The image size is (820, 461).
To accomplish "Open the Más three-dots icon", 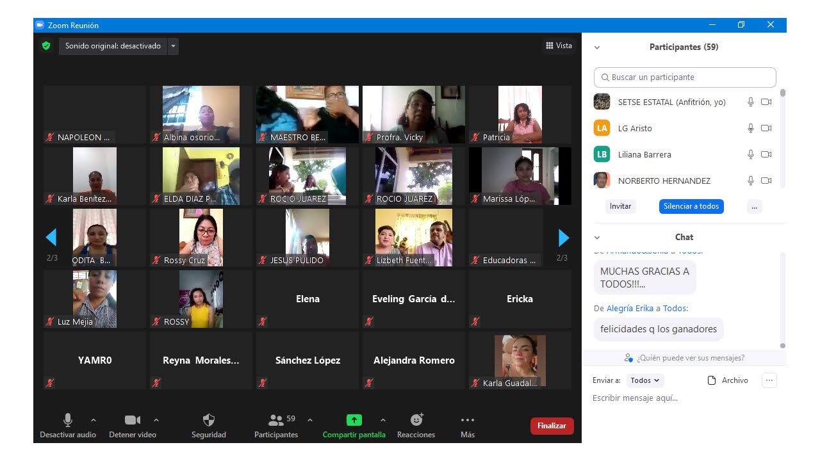I will 468,420.
